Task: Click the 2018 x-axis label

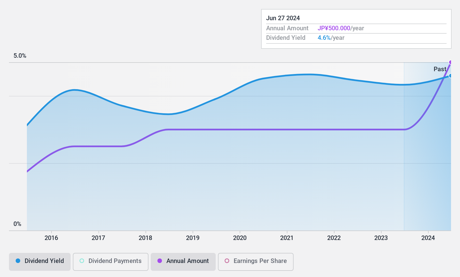Action: coord(145,238)
